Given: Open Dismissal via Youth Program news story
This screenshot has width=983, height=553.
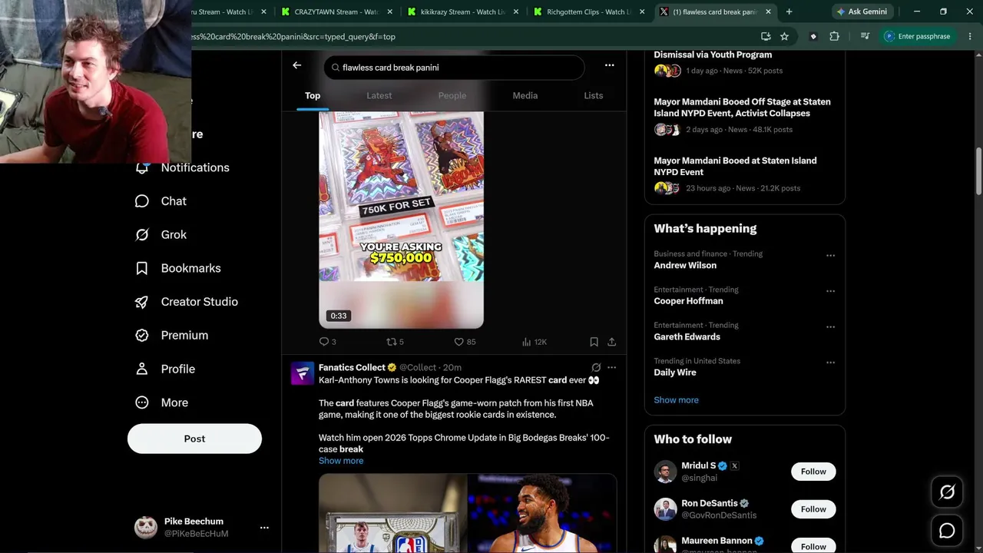Looking at the screenshot, I should click(744, 62).
